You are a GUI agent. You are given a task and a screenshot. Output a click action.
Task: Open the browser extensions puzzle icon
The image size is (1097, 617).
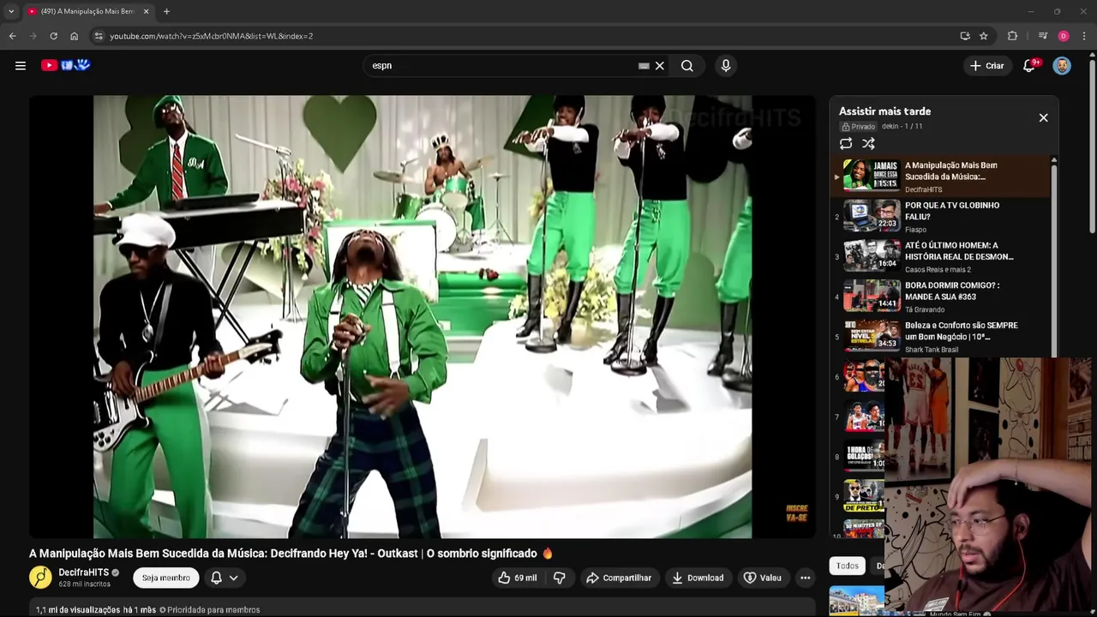[x=1012, y=36]
